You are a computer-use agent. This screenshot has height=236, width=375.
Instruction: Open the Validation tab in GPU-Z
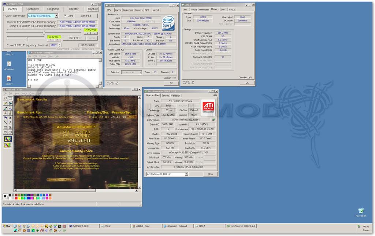tap(176, 95)
